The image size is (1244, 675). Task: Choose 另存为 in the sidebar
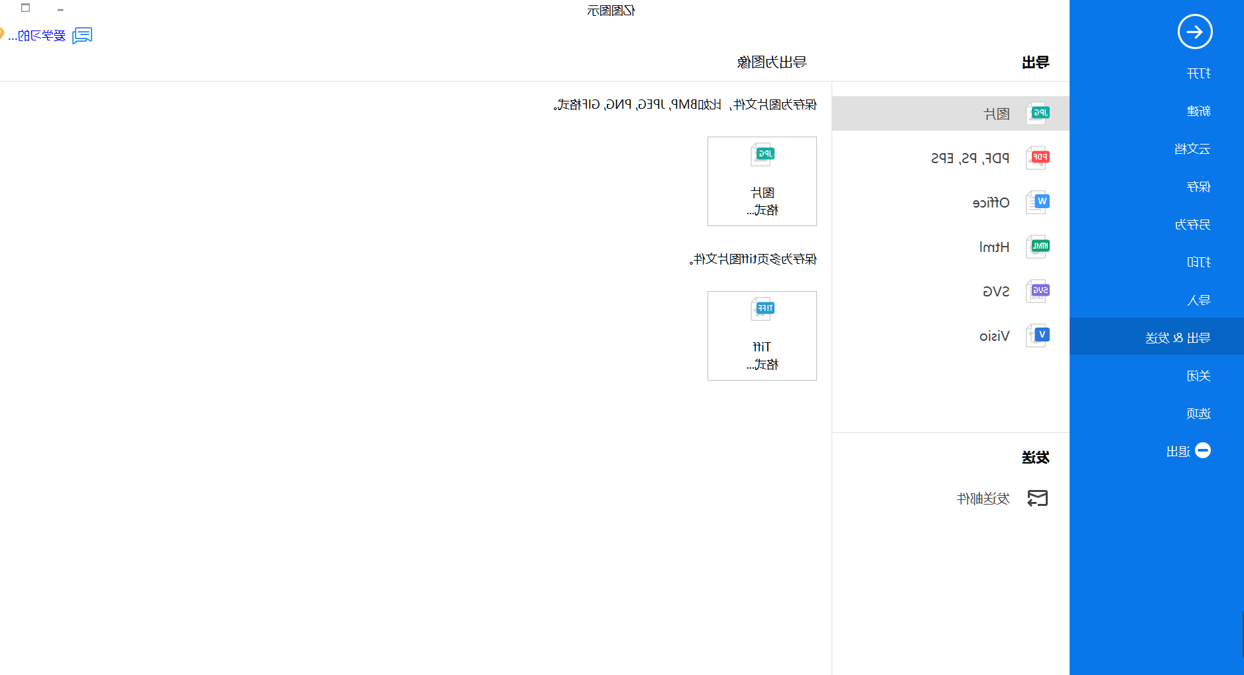pos(1192,225)
